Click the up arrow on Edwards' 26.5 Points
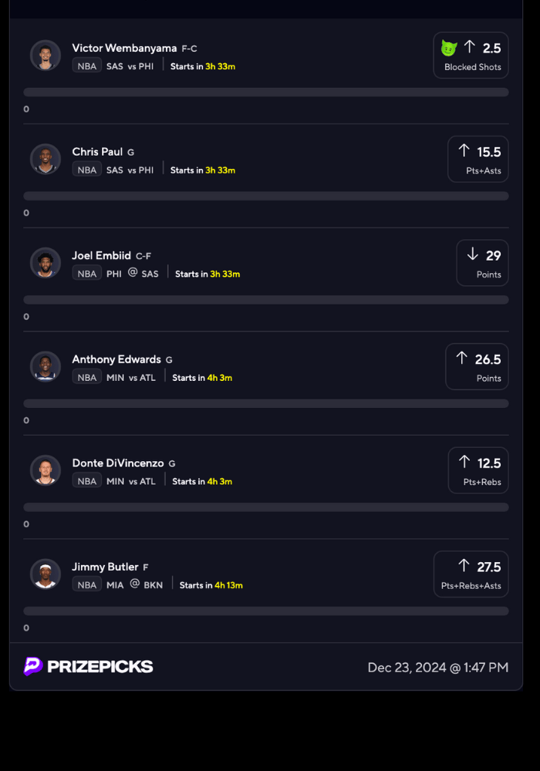540x771 pixels. [x=462, y=358]
